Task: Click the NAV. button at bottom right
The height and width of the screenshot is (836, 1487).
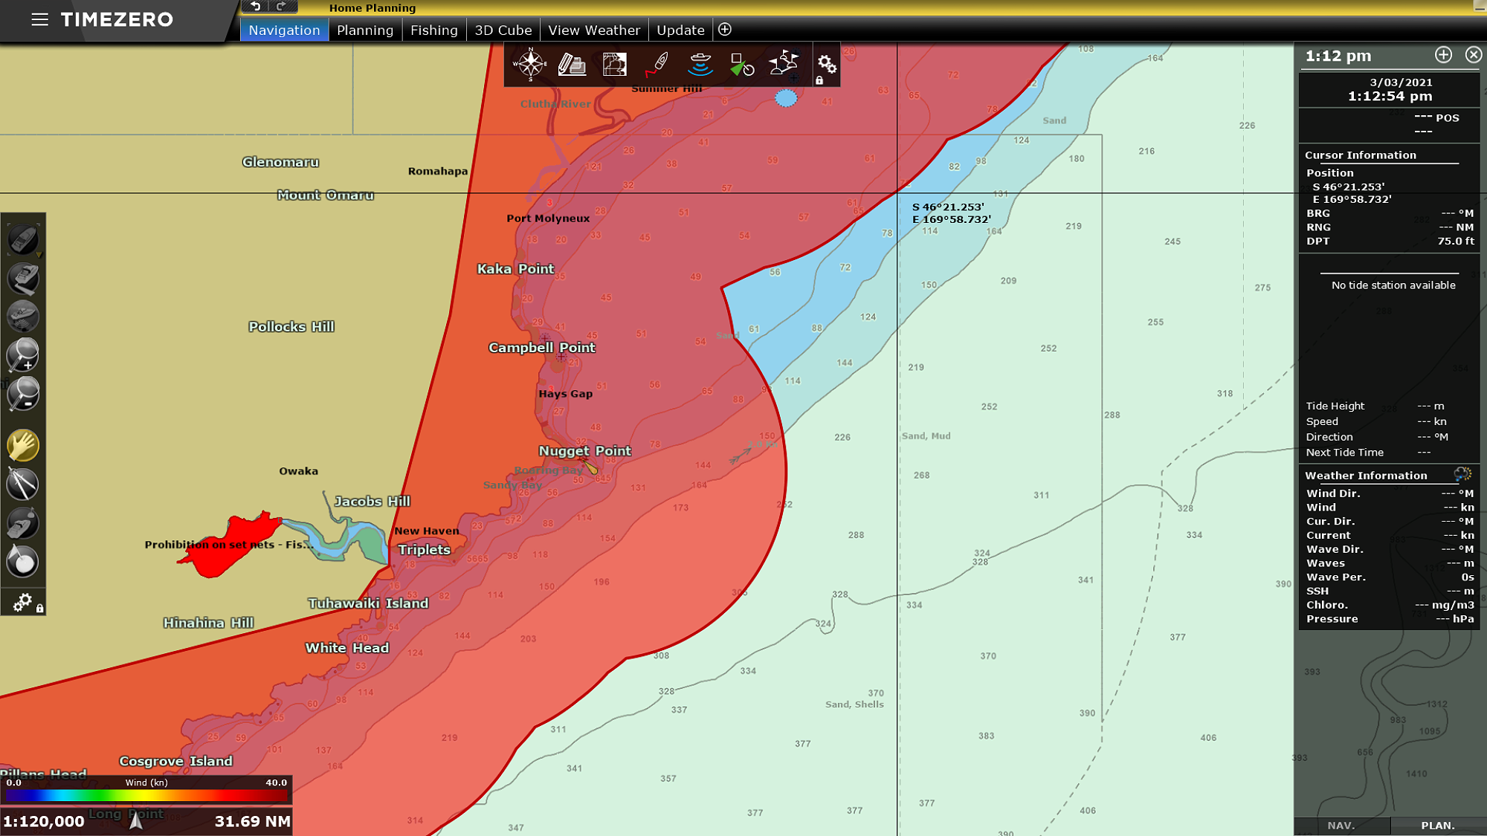Action: pos(1341,826)
